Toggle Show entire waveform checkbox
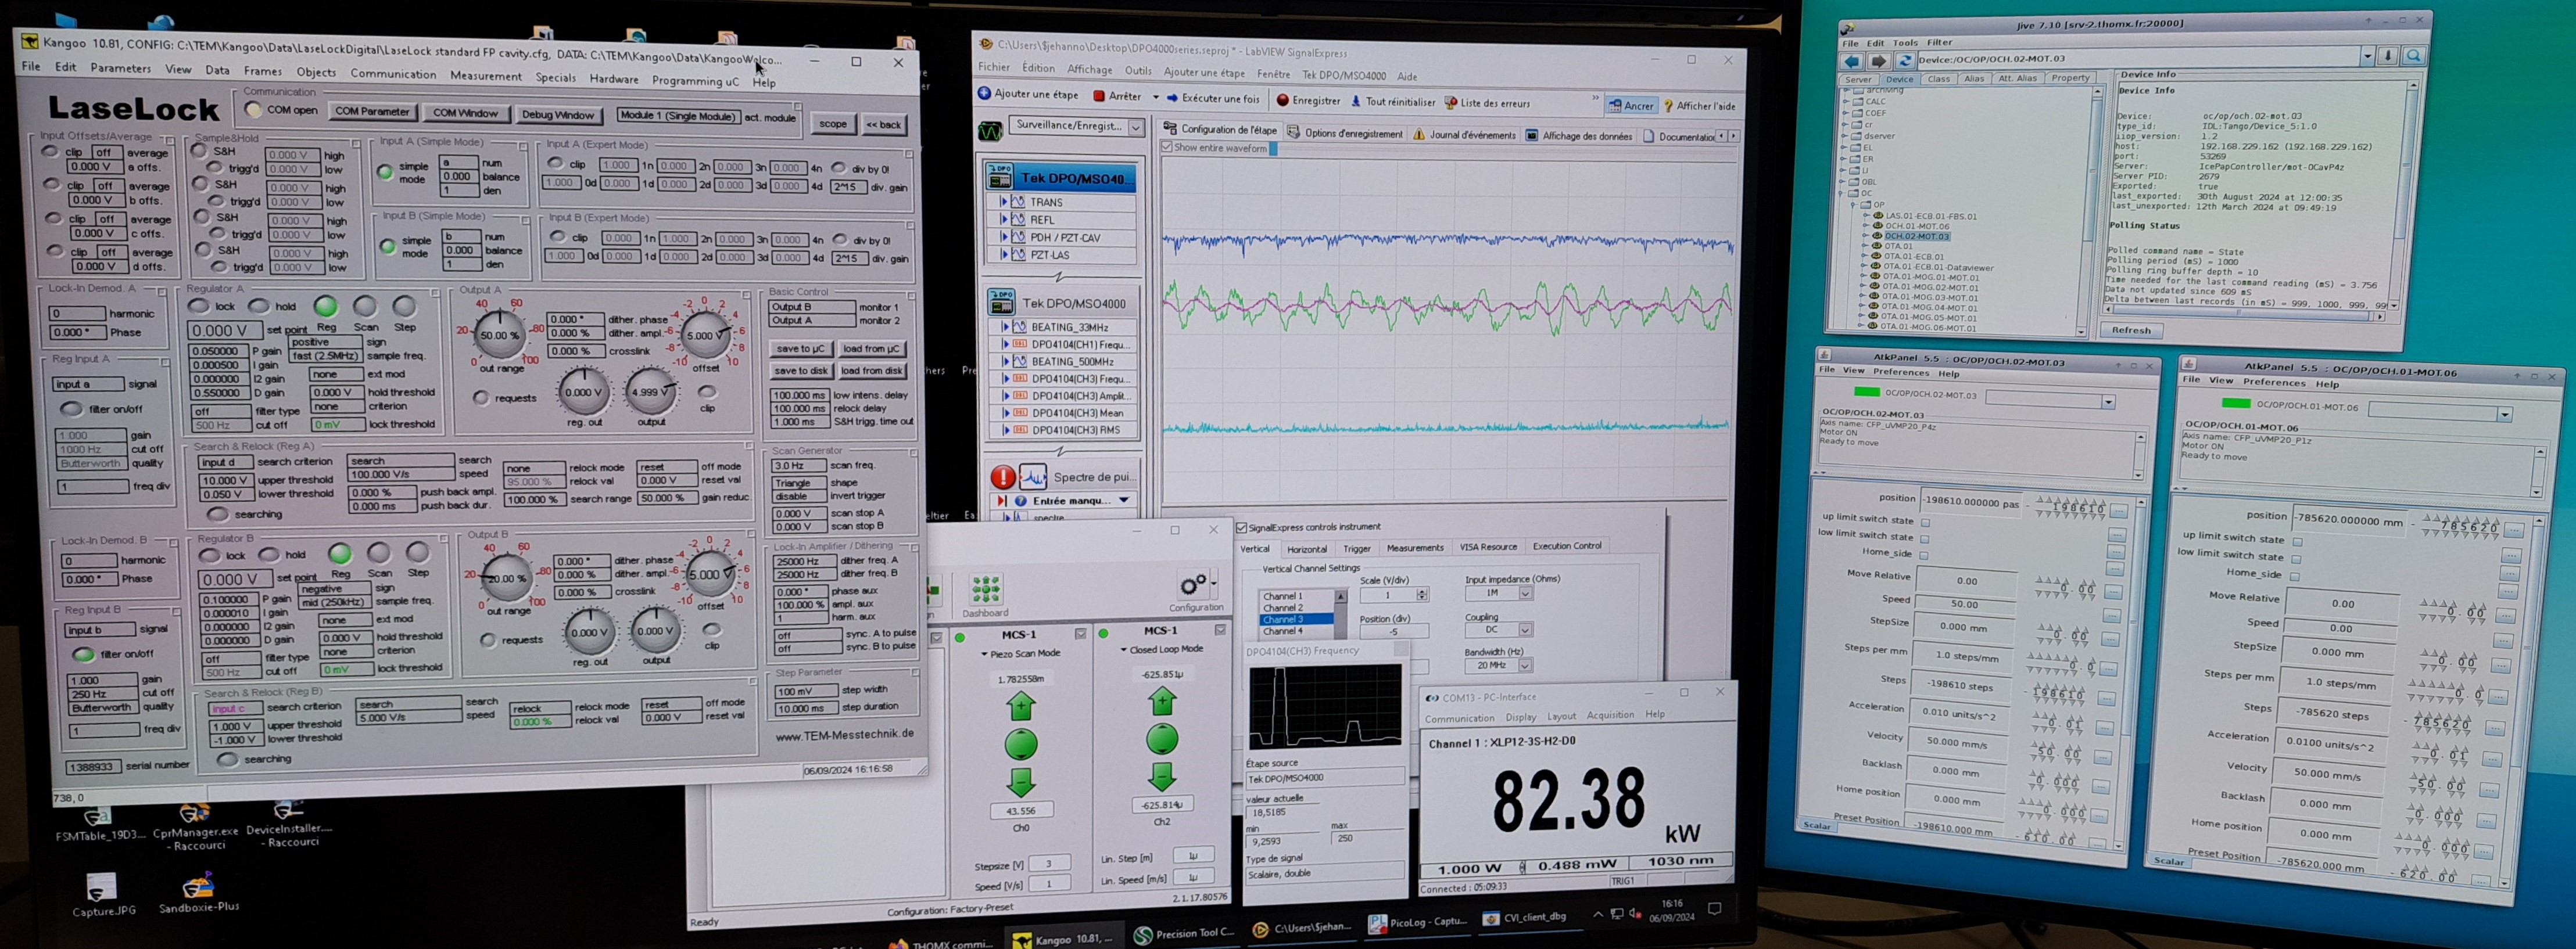2576x949 pixels. point(1166,148)
